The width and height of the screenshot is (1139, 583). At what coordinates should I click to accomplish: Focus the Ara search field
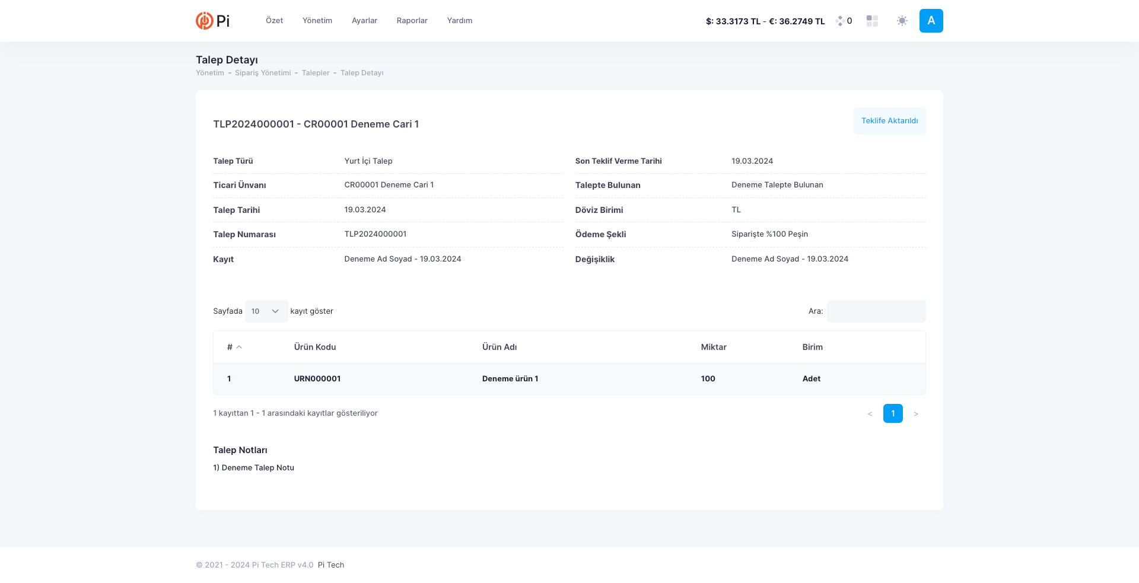pyautogui.click(x=876, y=311)
